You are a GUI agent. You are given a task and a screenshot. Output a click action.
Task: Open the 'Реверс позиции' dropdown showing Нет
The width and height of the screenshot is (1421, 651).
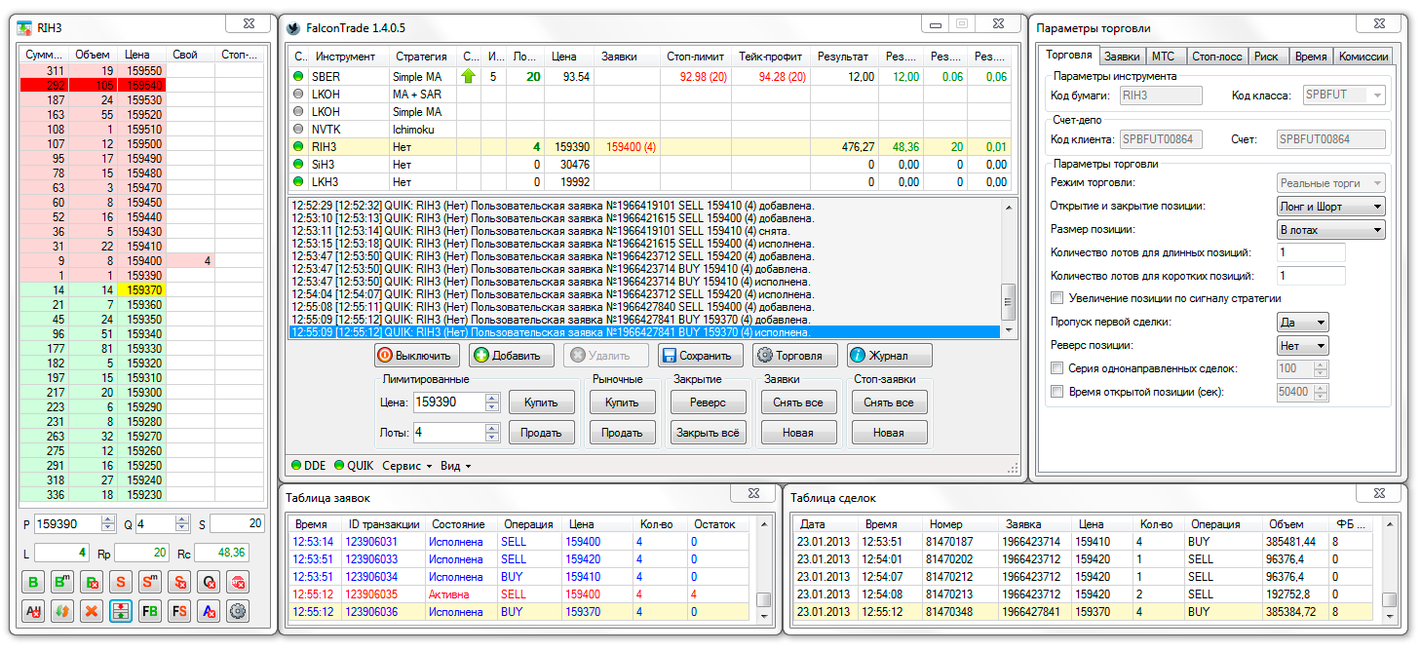(1302, 345)
